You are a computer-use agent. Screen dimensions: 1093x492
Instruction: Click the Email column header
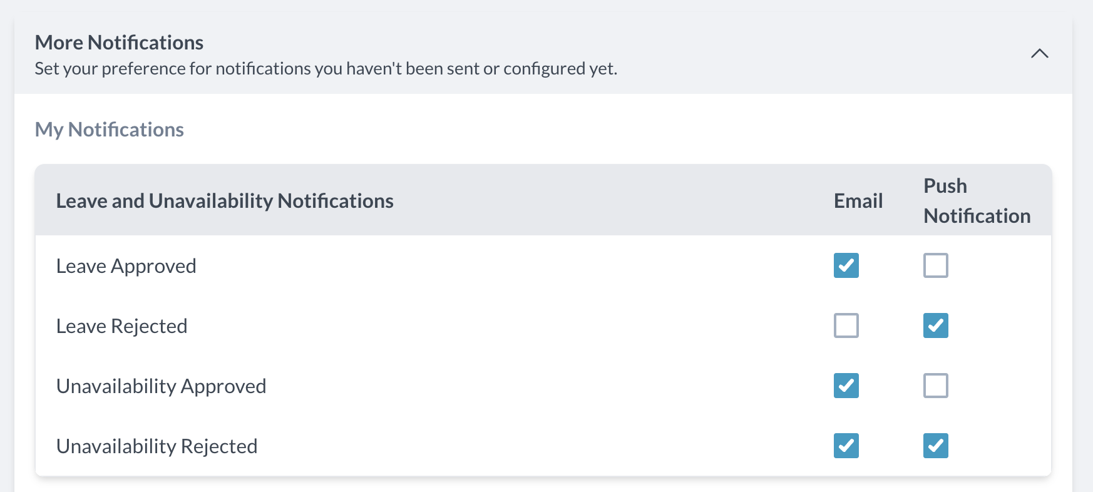coord(858,201)
